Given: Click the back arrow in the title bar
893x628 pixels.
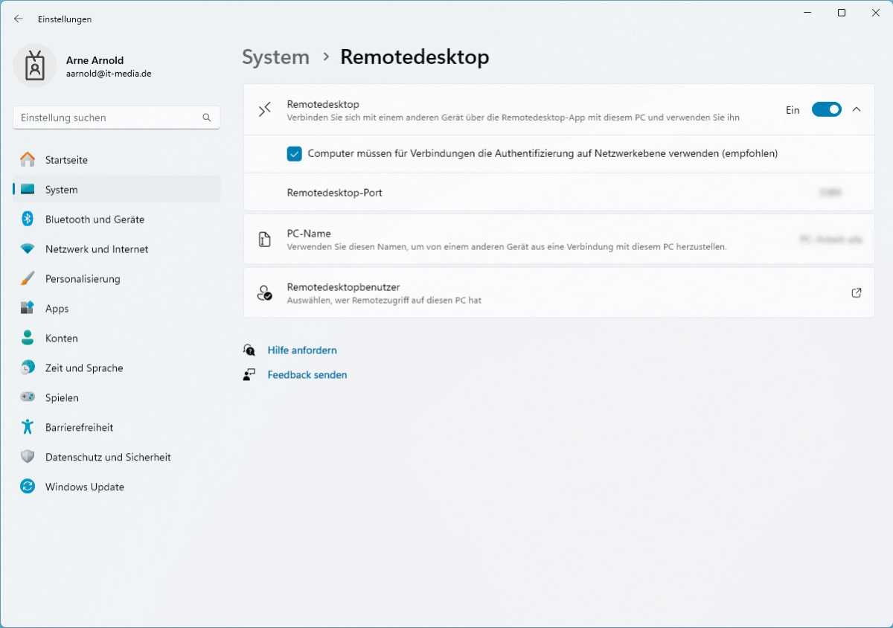Looking at the screenshot, I should pyautogui.click(x=18, y=19).
